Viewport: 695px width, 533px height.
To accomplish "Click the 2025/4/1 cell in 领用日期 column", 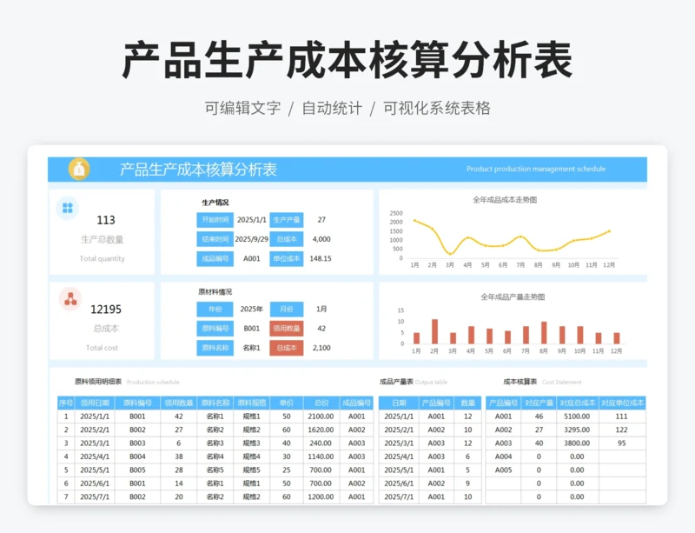I will (x=95, y=456).
